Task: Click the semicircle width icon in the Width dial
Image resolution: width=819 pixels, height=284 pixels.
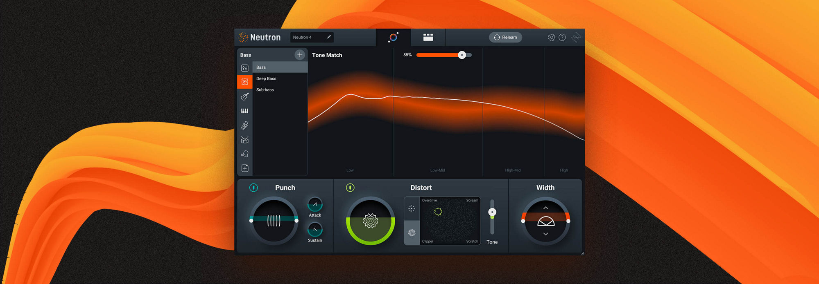Action: coord(545,221)
